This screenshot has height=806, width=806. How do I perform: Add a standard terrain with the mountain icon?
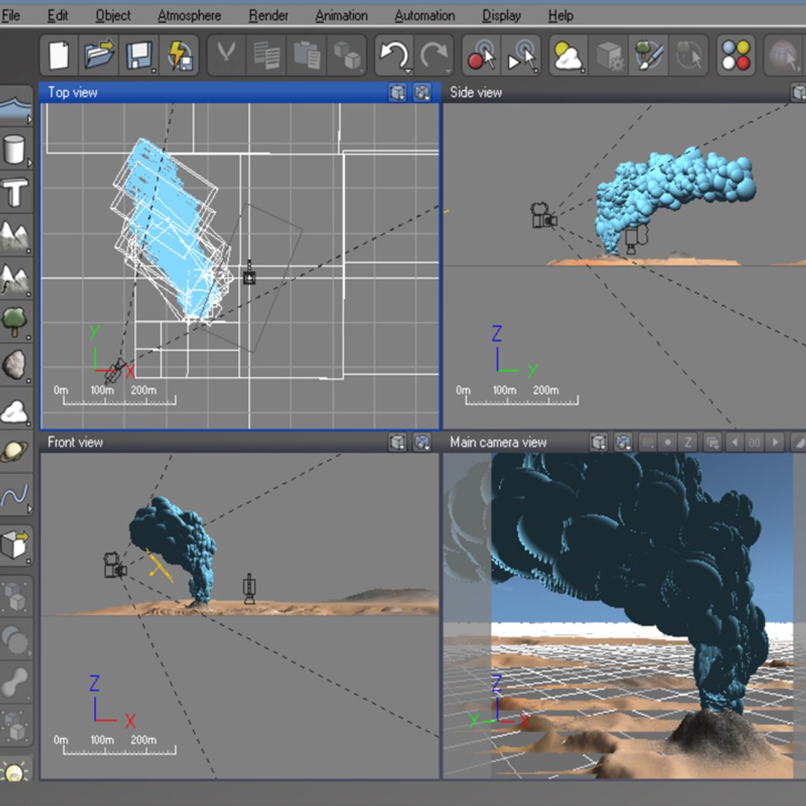16,236
